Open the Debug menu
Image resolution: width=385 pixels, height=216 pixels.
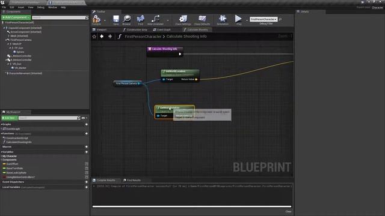pyautogui.click(x=41, y=7)
